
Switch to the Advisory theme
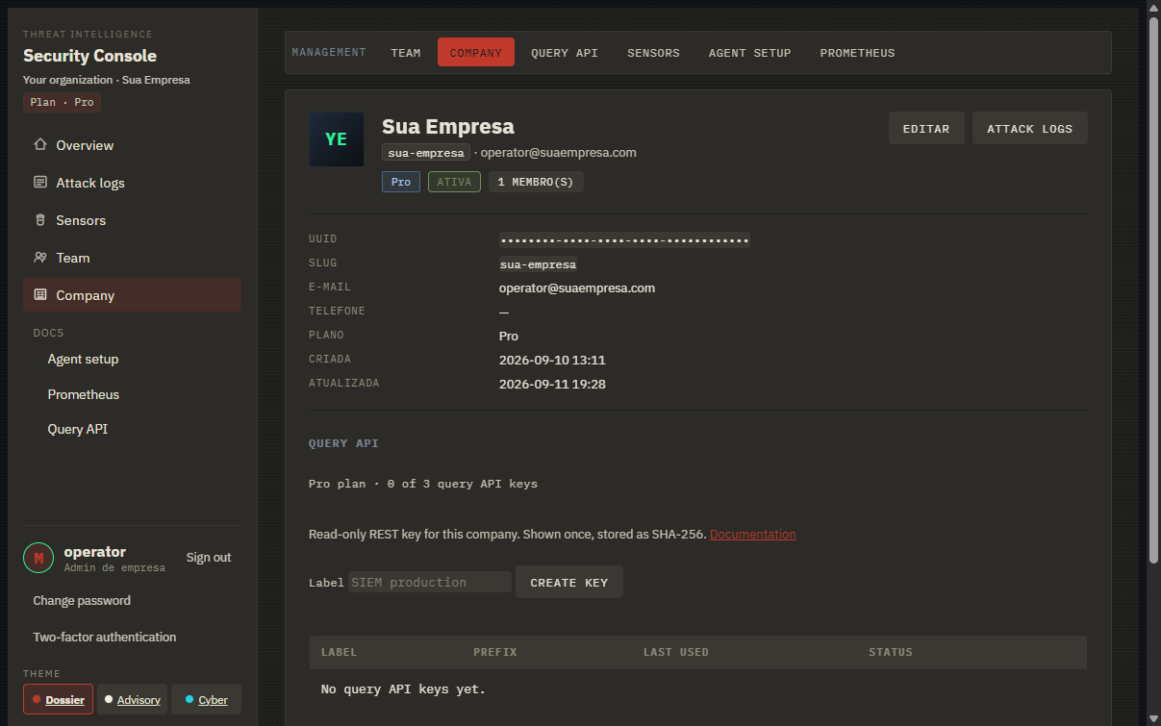coord(132,699)
